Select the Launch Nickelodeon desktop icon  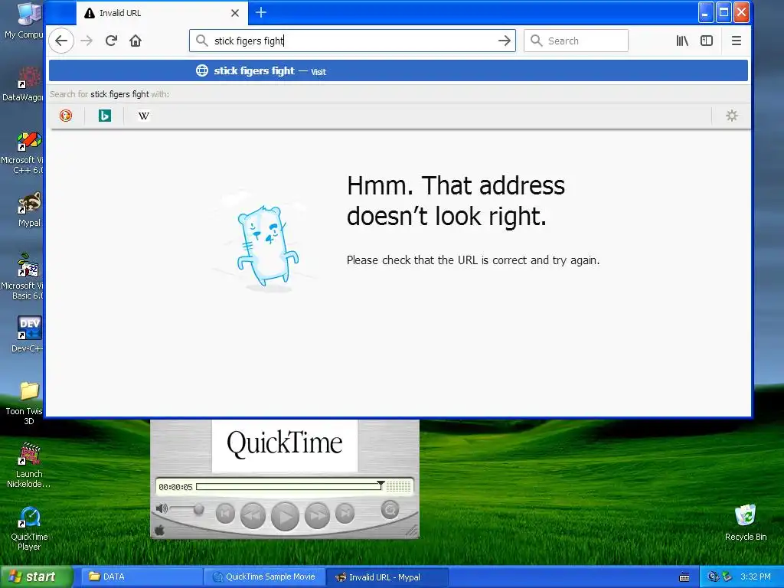(29, 465)
